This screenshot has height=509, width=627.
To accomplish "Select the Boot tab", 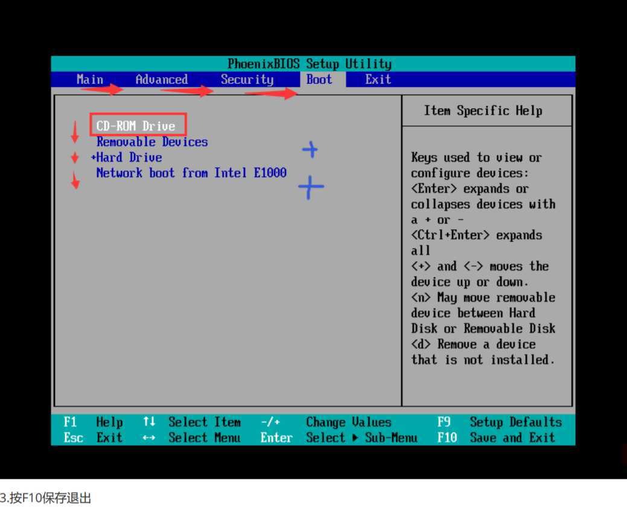I will tap(319, 79).
